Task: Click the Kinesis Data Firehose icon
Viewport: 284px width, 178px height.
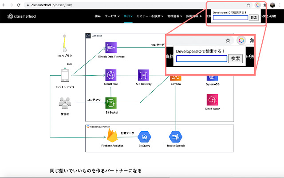Action: 111,48
